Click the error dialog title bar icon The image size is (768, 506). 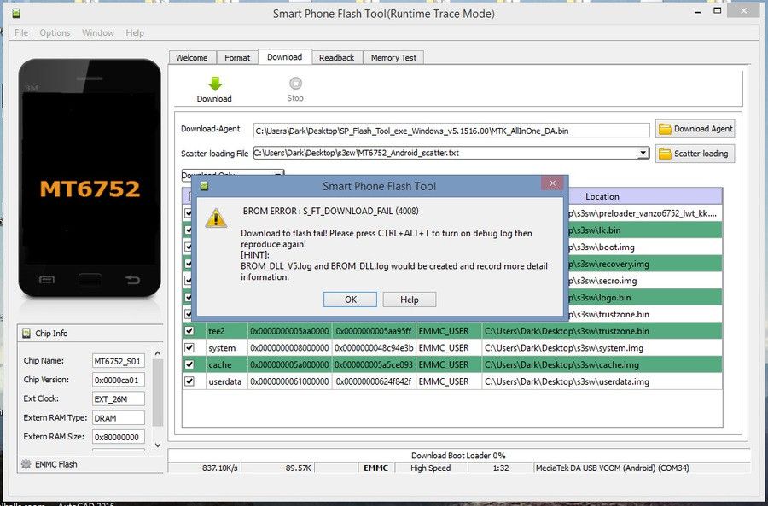click(x=205, y=186)
